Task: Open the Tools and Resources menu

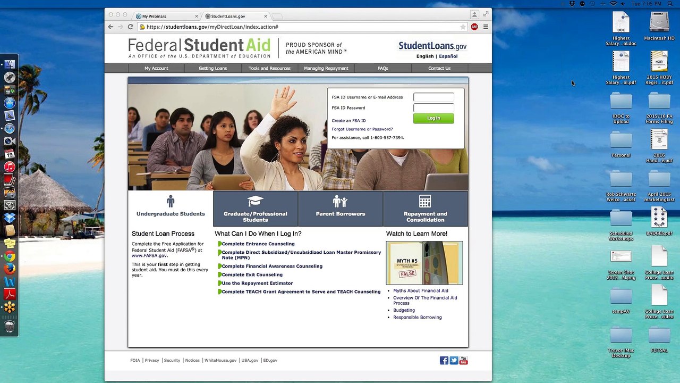Action: [x=269, y=68]
